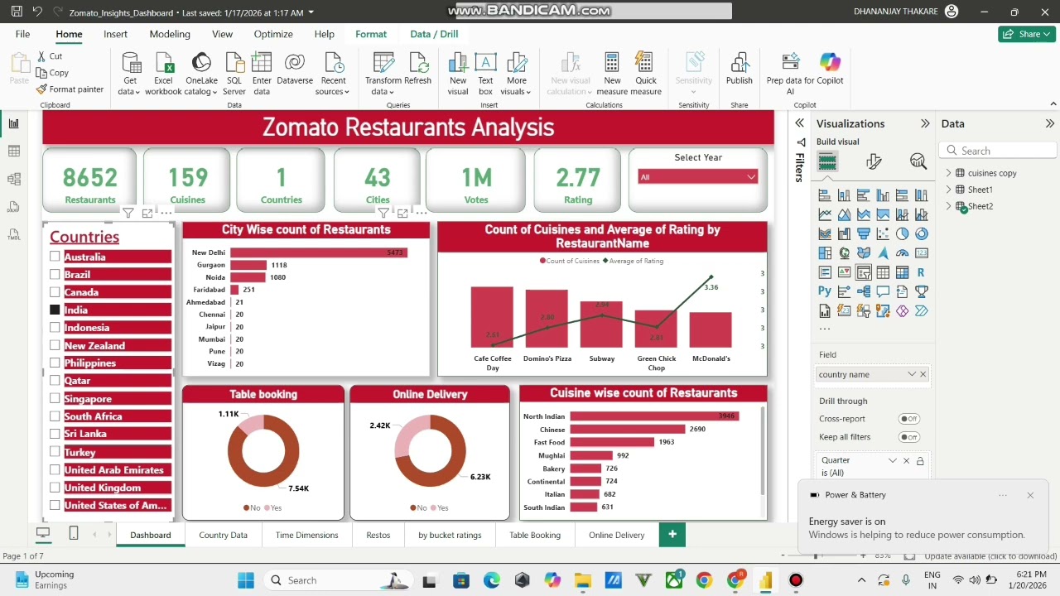This screenshot has height=596, width=1060.
Task: Switch to Report view in left sidebar
Action: tap(13, 123)
